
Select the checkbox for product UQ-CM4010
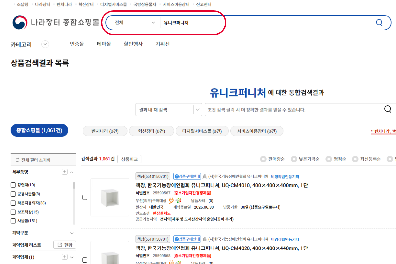[x=85, y=197]
